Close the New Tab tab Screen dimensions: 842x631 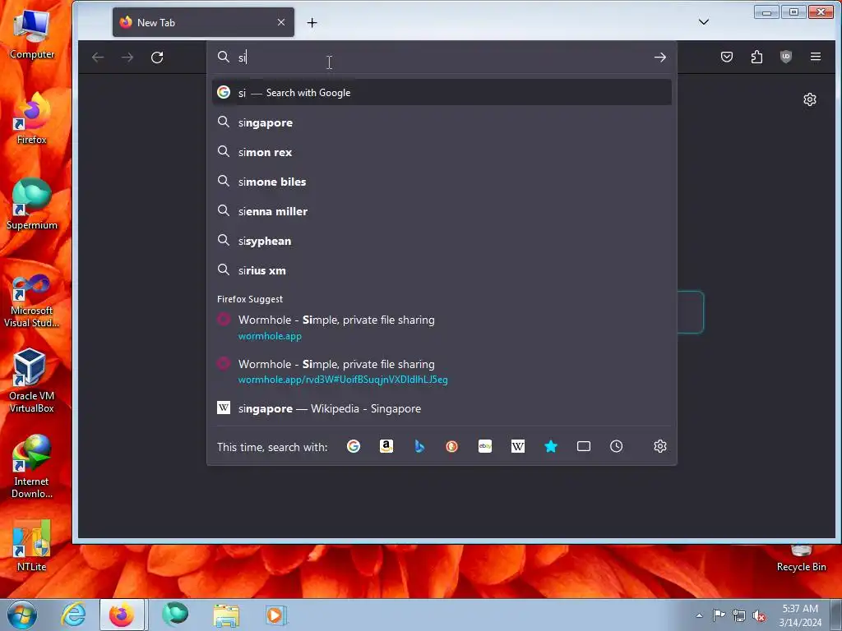pyautogui.click(x=281, y=22)
